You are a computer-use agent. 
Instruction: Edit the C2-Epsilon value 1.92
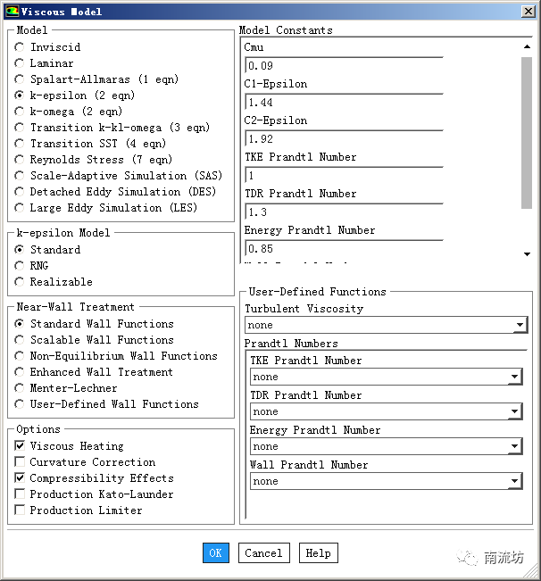[344, 139]
